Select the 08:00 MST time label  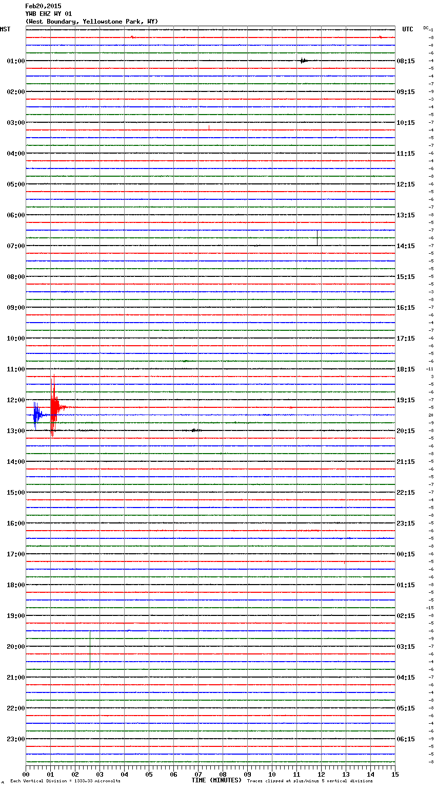15,277
